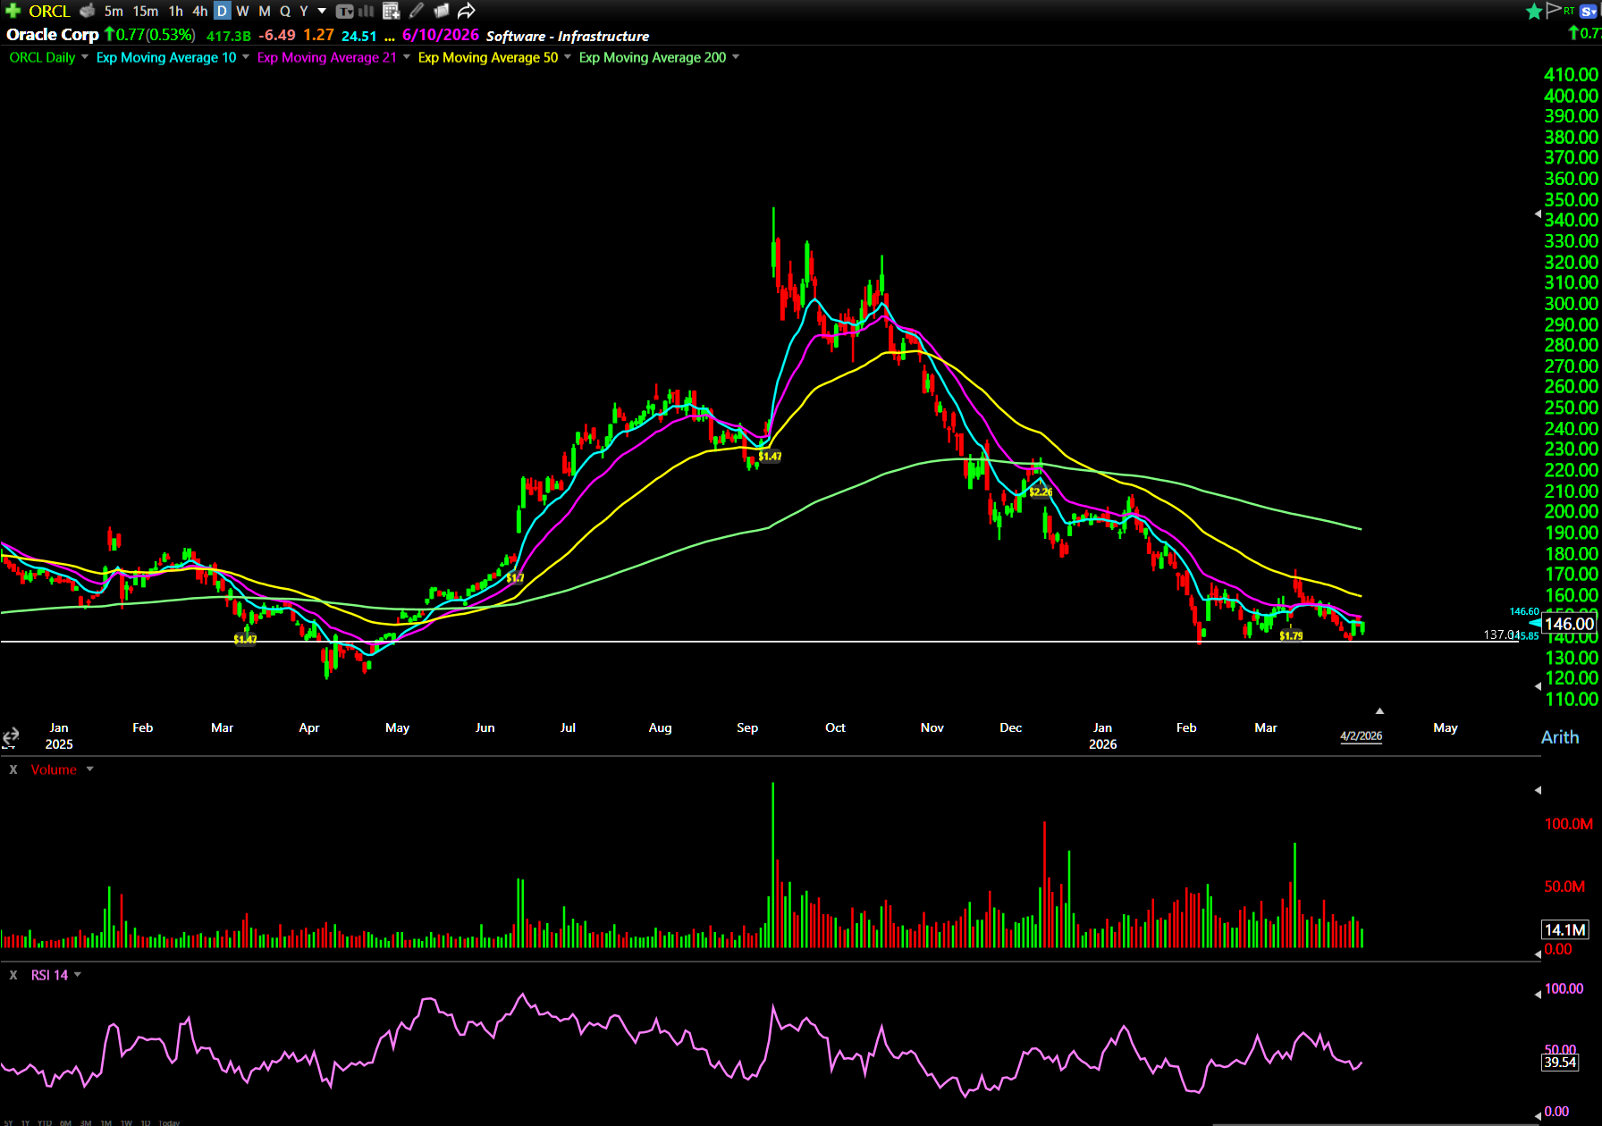
Task: Click the ORCL ticker symbol
Action: (49, 11)
